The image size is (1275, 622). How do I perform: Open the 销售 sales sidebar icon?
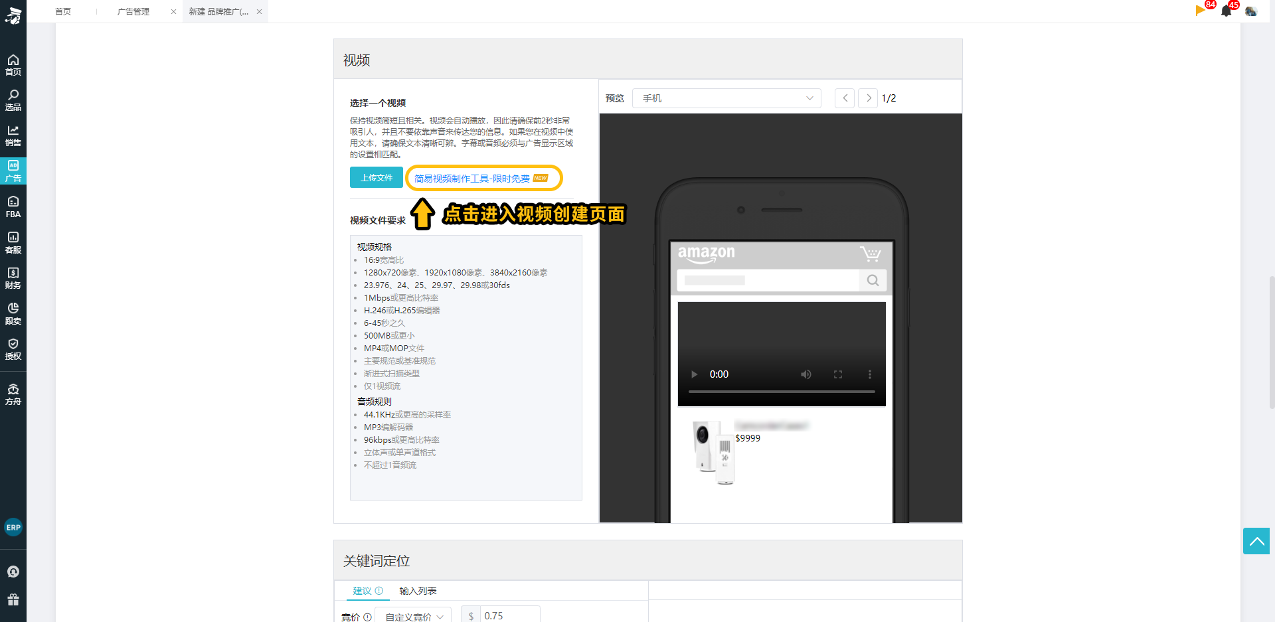[13, 136]
